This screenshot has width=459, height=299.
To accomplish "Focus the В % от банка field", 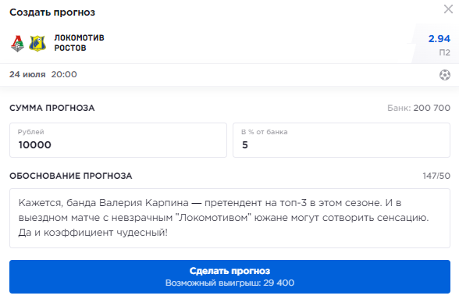I will coord(341,140).
